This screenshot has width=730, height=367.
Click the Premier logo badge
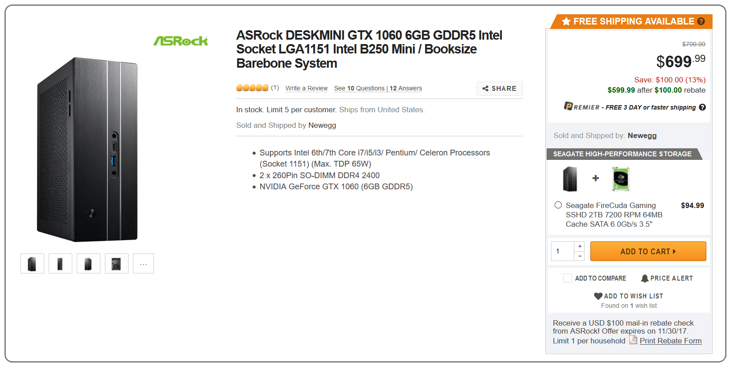pos(582,106)
